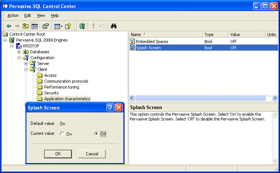Click the Up one level folder icon
Image resolution: width=280 pixels, height=173 pixels.
(x=25, y=26)
